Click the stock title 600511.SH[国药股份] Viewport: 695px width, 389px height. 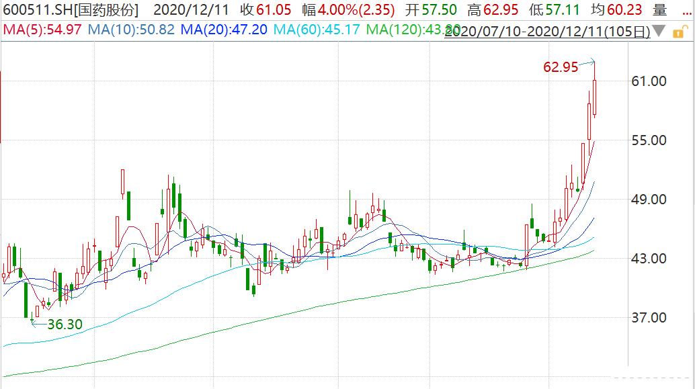(71, 10)
